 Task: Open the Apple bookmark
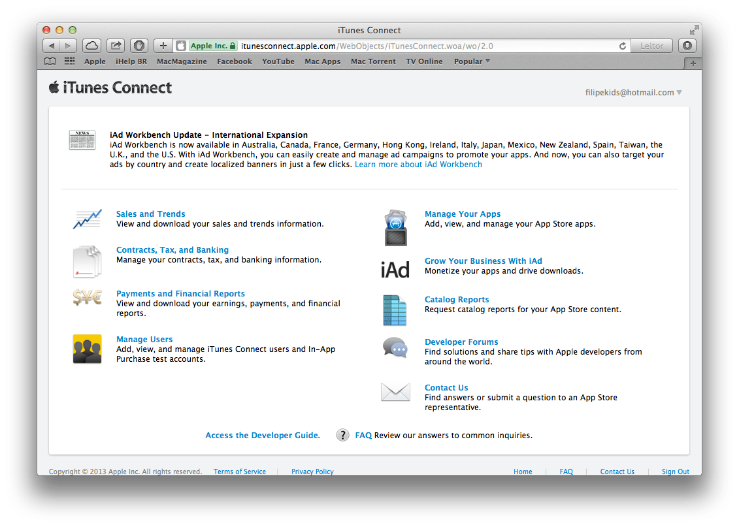click(95, 61)
